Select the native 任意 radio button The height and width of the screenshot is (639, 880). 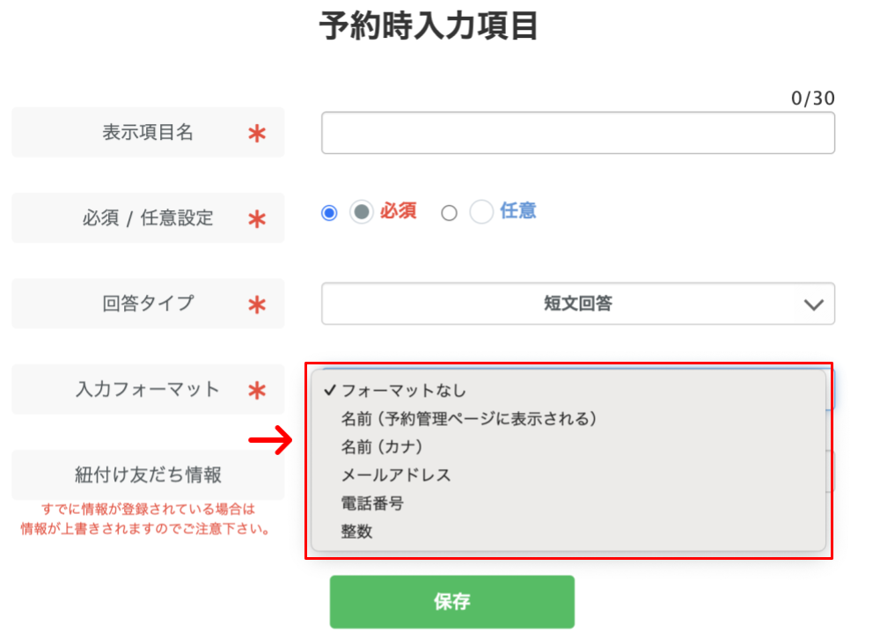click(x=449, y=213)
